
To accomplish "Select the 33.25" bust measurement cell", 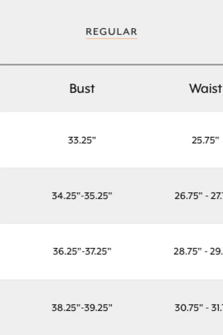I will 82,140.
